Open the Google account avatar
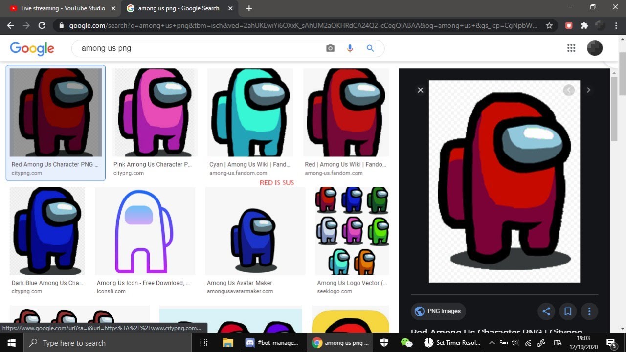The width and height of the screenshot is (626, 352). [595, 48]
